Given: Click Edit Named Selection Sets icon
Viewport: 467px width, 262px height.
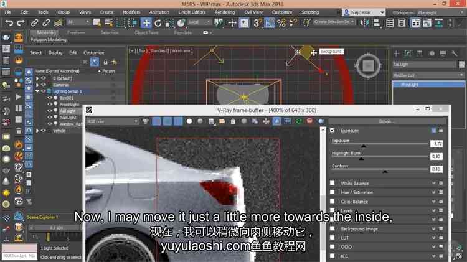Looking at the screenshot, I should pos(306,22).
